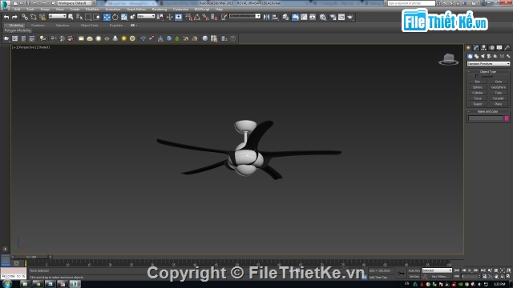Activate the Select and Scale tool

(x=124, y=17)
